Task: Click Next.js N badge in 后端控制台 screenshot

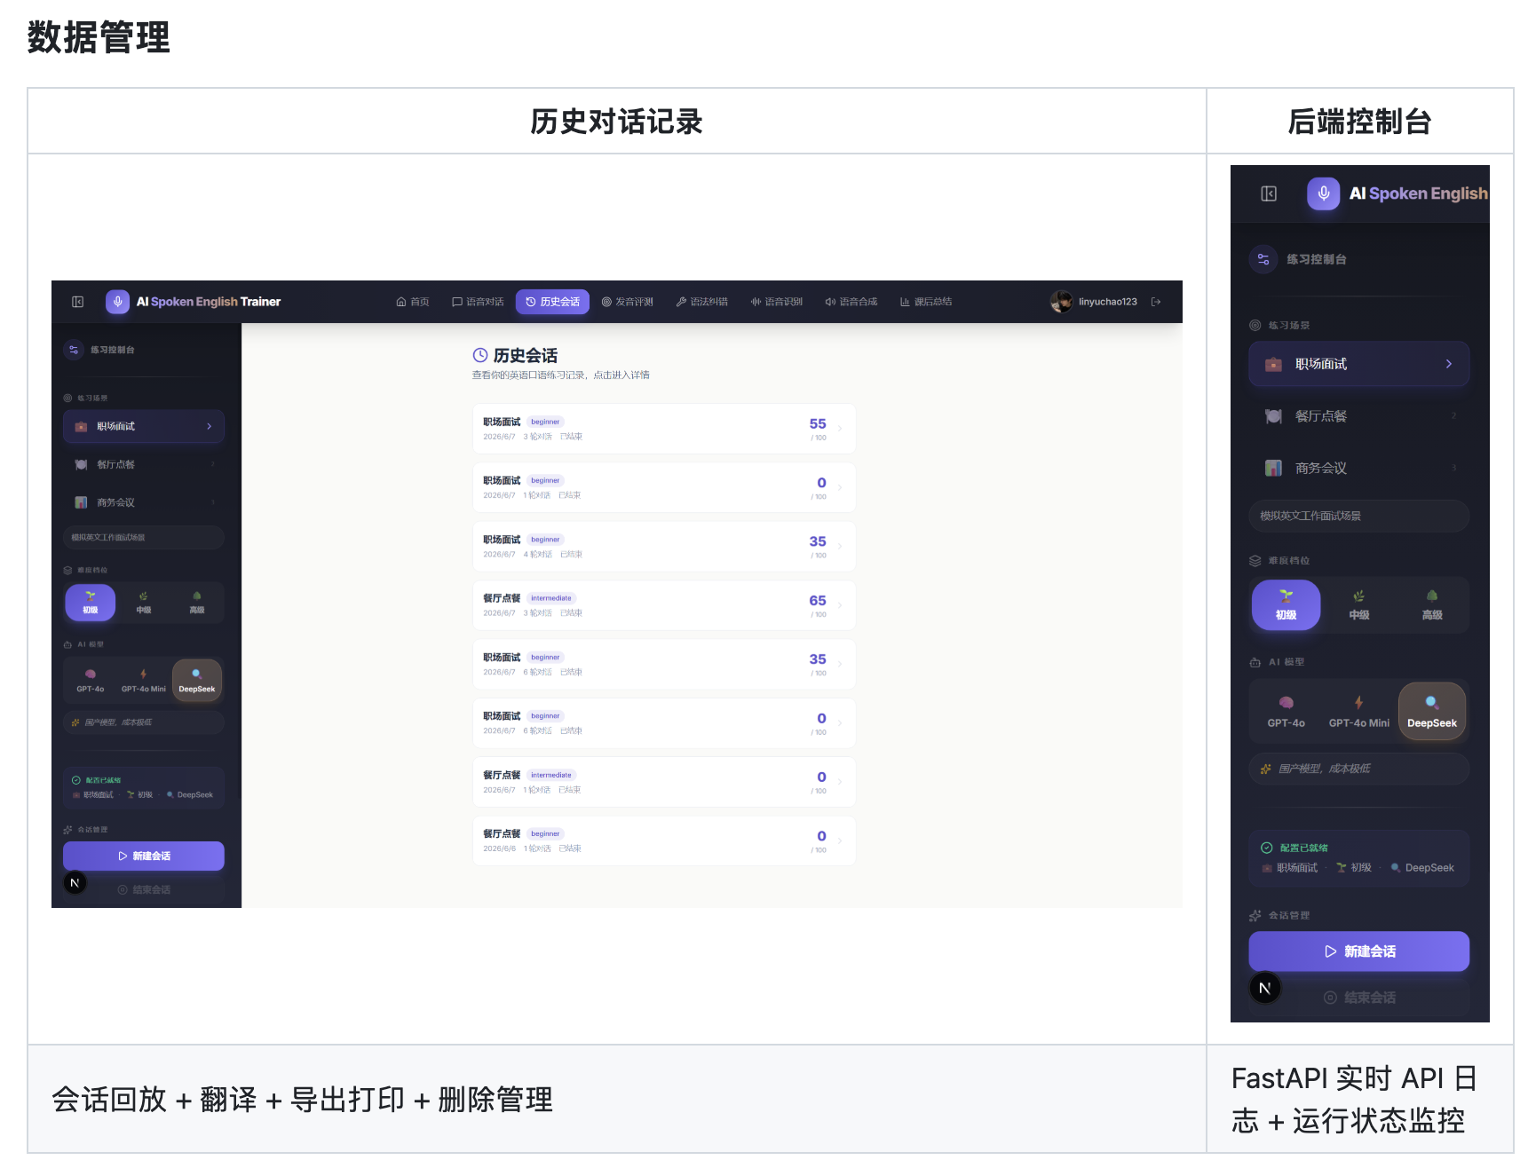Action: [x=1265, y=988]
